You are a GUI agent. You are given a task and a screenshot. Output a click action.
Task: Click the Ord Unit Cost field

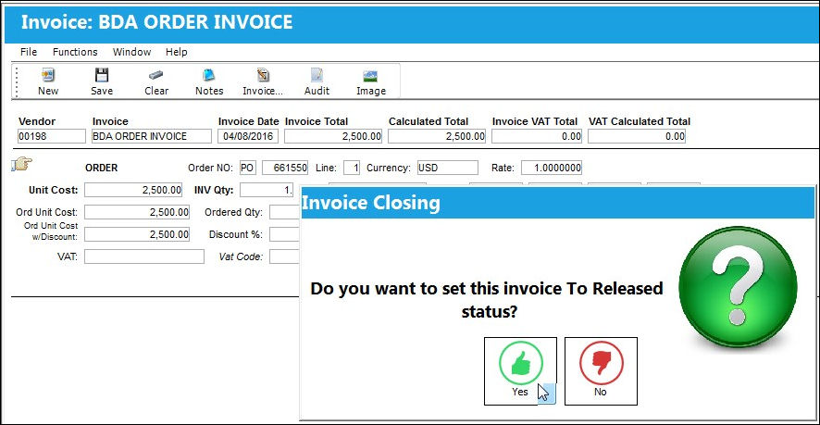pos(137,212)
